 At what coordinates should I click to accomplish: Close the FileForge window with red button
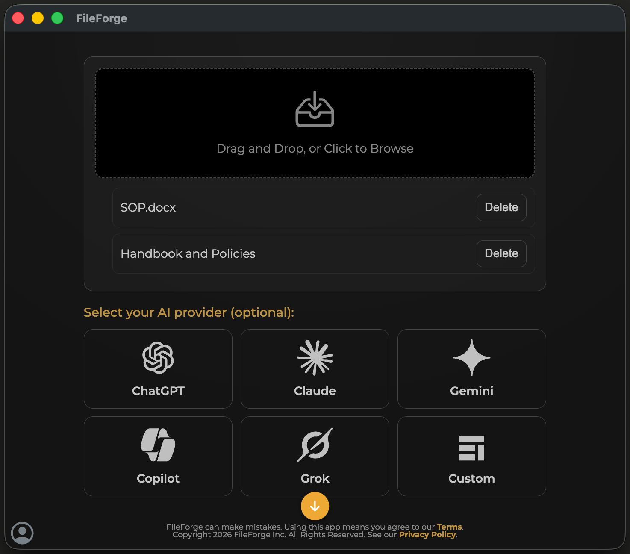click(18, 18)
